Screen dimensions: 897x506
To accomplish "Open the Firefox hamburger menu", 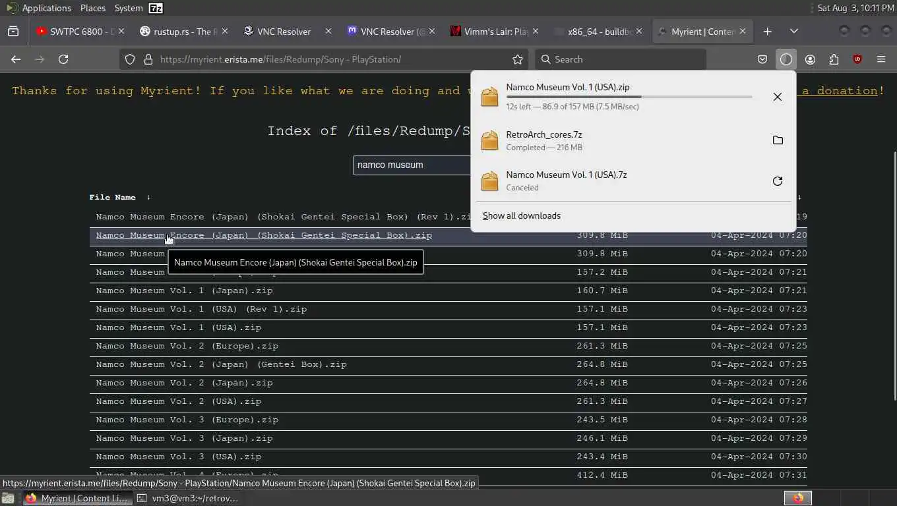I will pos(881,59).
